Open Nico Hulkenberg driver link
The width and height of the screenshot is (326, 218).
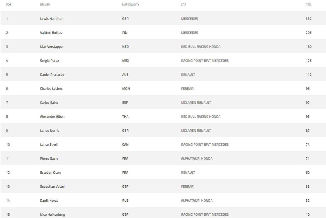click(52, 215)
